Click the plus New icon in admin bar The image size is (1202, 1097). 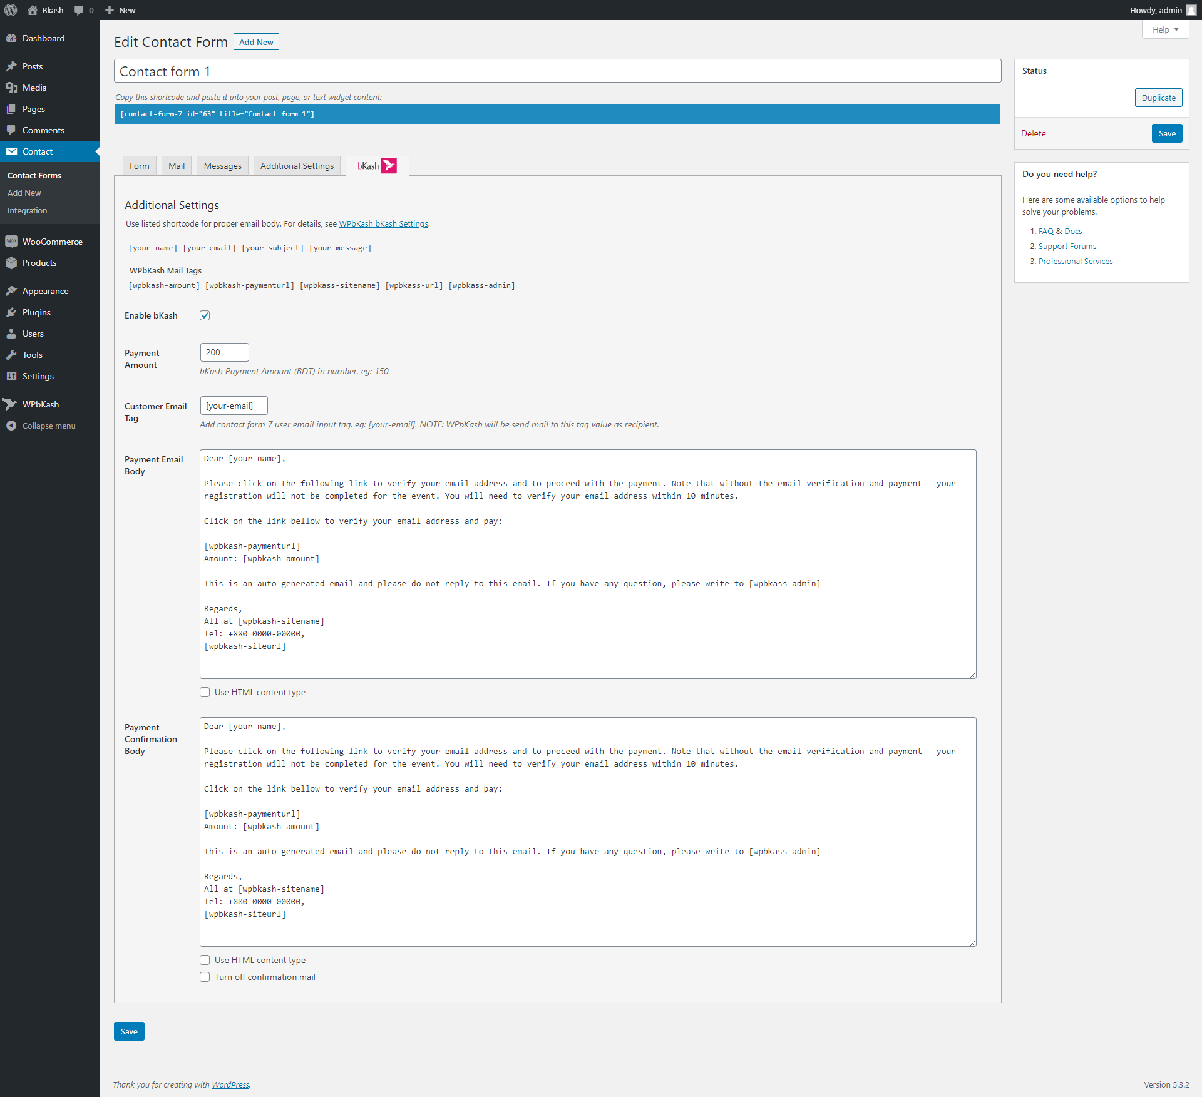pos(110,10)
